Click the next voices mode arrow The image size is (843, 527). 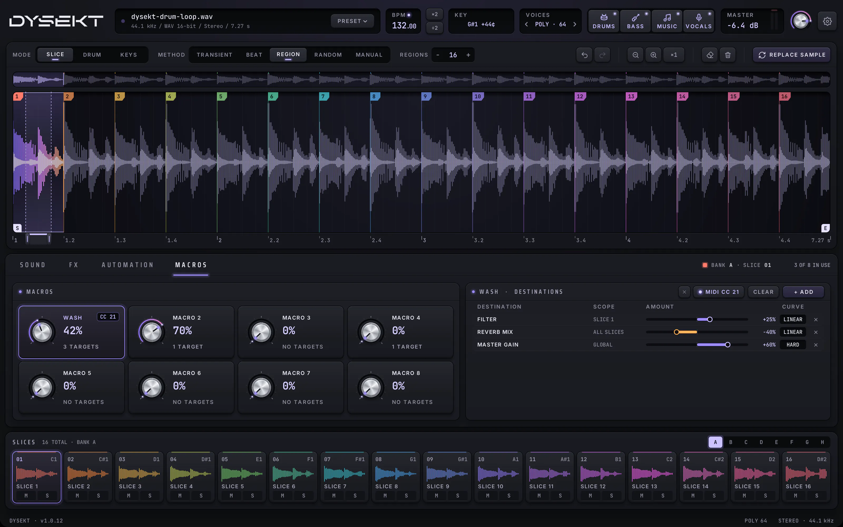575,24
